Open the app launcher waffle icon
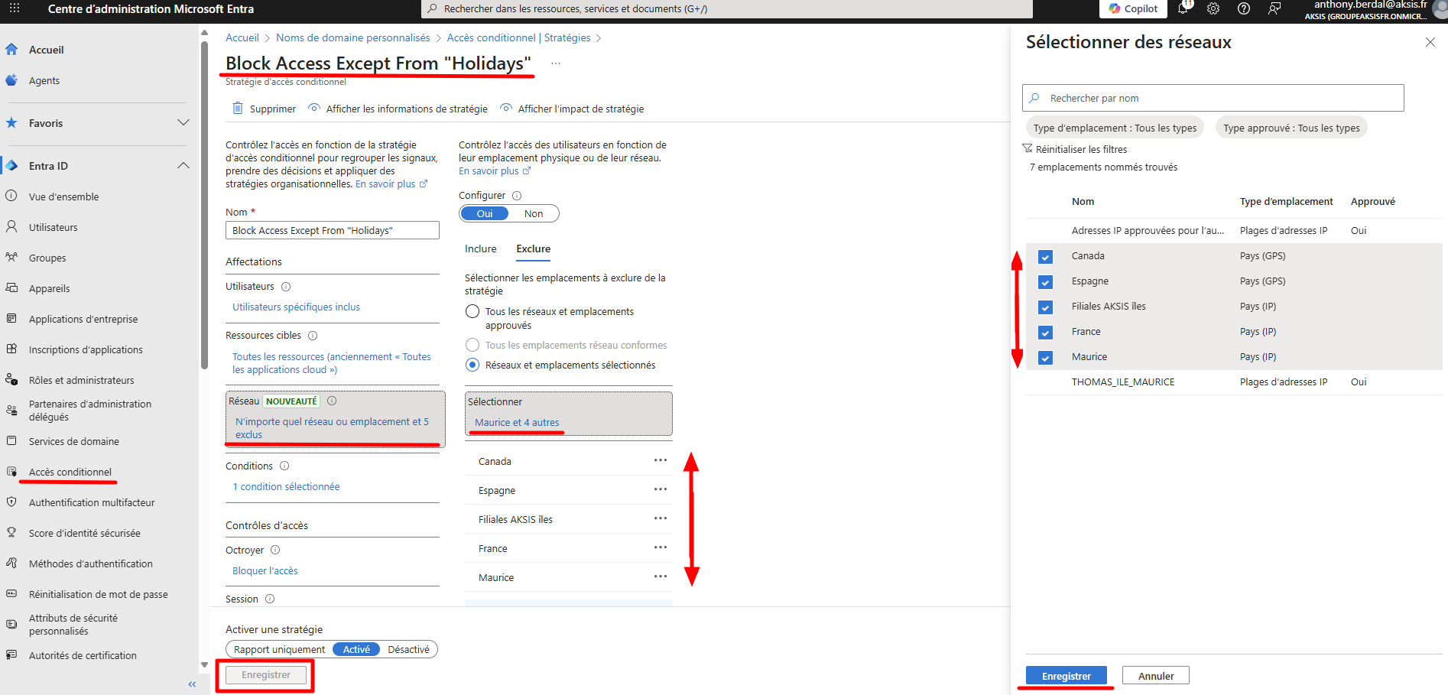The image size is (1448, 695). pos(15,8)
